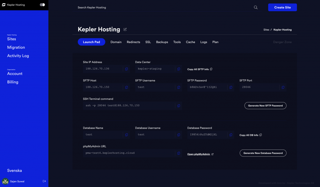
Task: Open the Tools tab
Action: point(177,42)
